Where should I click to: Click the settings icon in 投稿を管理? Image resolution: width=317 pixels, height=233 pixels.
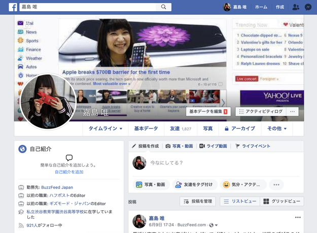tap(186, 202)
